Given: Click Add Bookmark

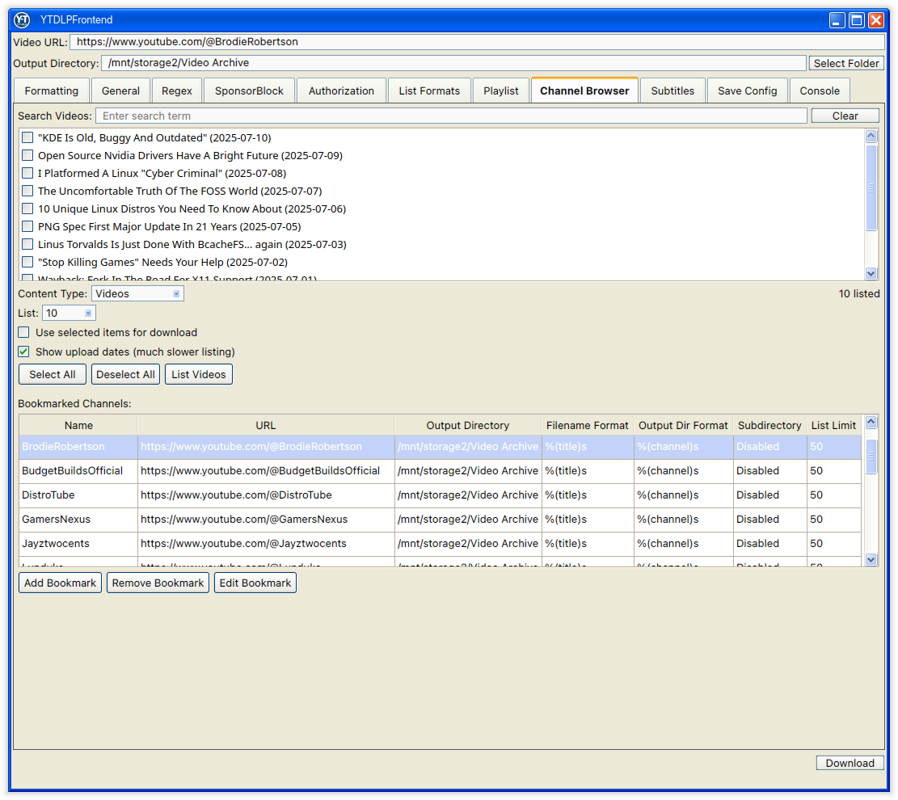Looking at the screenshot, I should 60,583.
